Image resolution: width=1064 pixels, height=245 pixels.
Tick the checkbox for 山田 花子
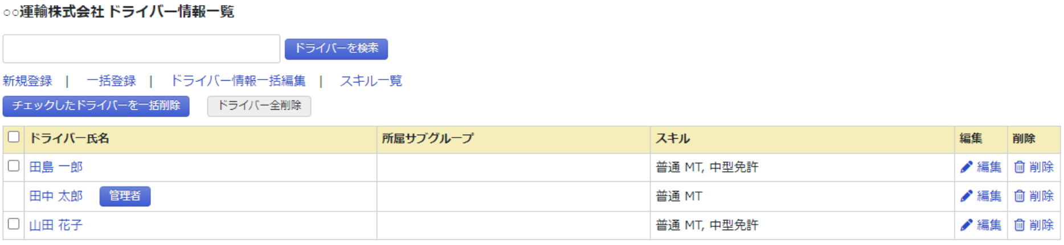[14, 224]
